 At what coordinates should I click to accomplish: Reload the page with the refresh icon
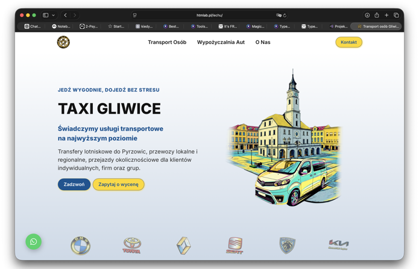[x=285, y=15]
